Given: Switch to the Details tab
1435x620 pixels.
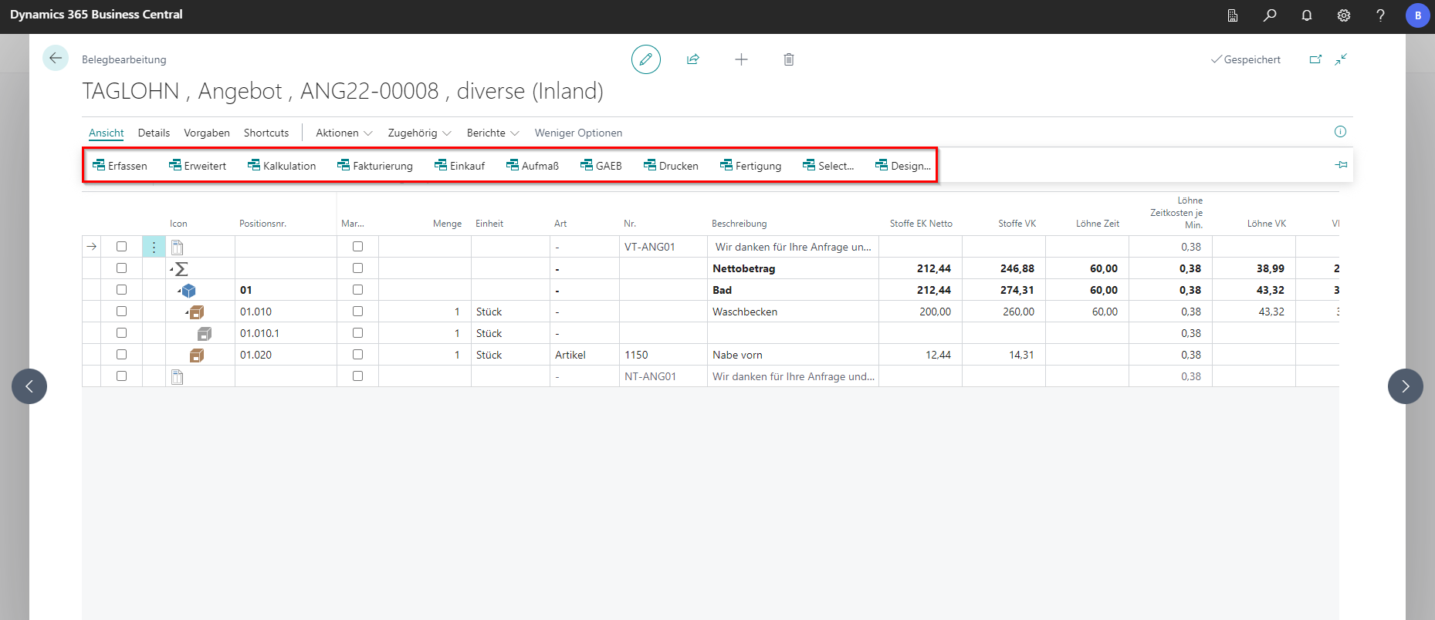Looking at the screenshot, I should (154, 133).
